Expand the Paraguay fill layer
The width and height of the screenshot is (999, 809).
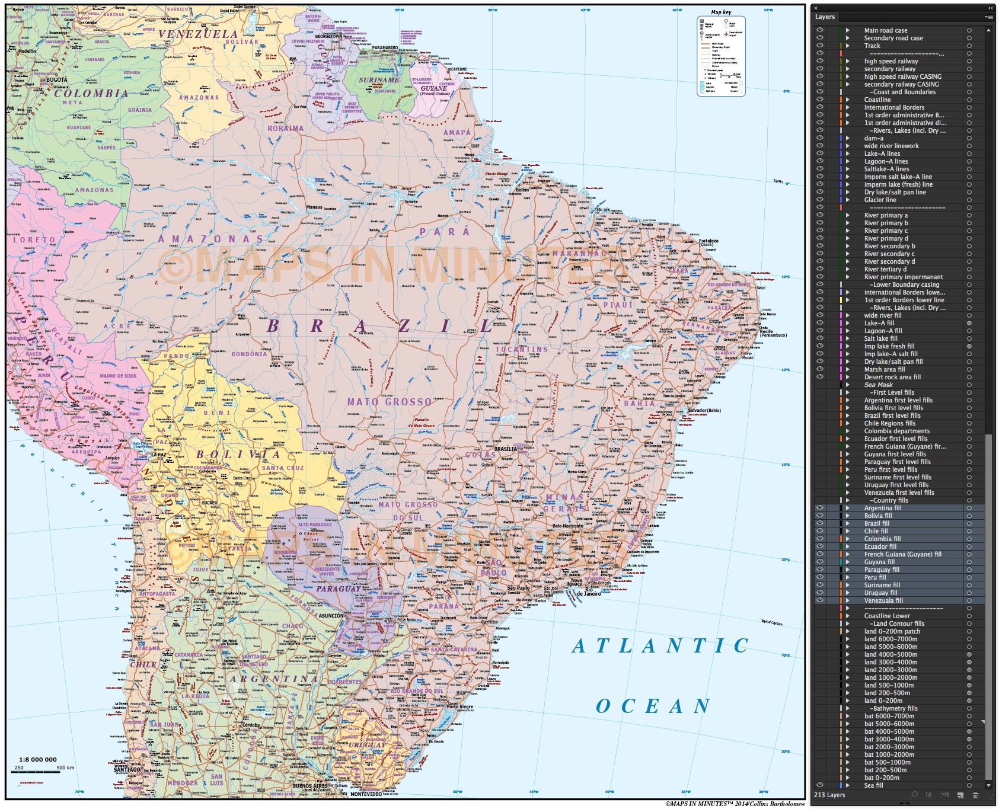point(848,570)
